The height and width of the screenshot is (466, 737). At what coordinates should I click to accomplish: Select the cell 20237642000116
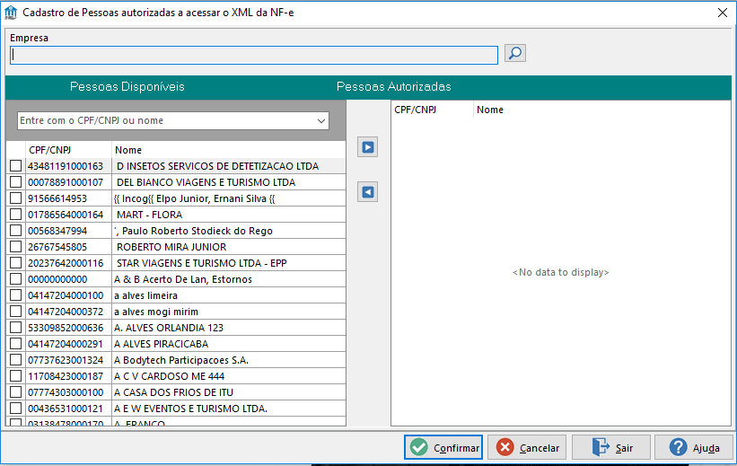click(68, 263)
